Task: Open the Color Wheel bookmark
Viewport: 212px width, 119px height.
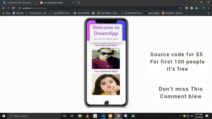Action: click(108, 13)
